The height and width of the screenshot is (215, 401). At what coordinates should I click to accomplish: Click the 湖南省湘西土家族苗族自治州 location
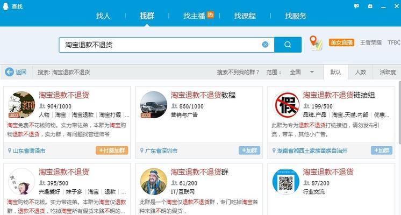(312, 151)
